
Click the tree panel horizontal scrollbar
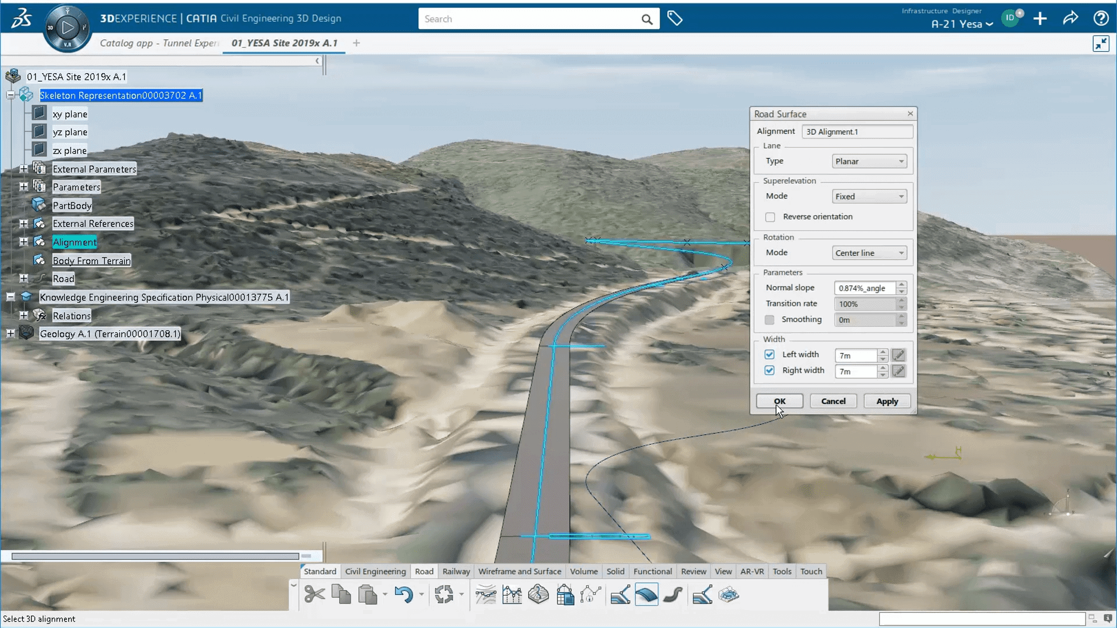click(155, 556)
